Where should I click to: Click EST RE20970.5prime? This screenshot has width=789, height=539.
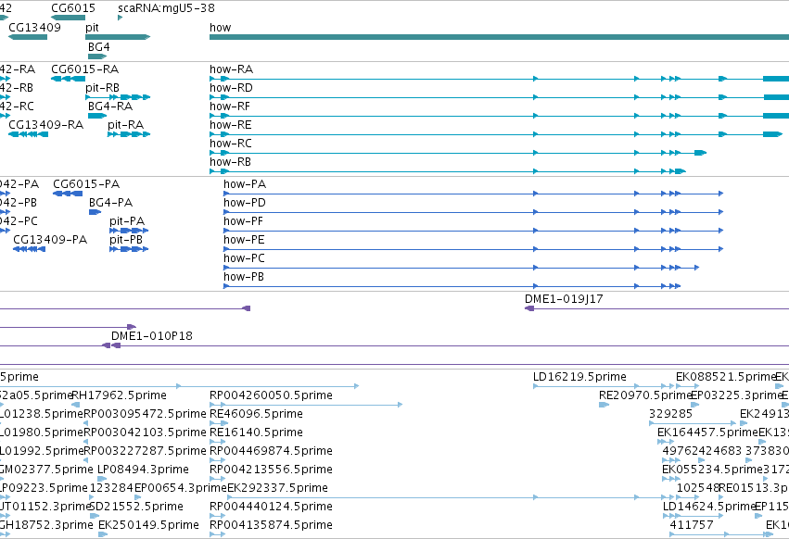pos(645,395)
